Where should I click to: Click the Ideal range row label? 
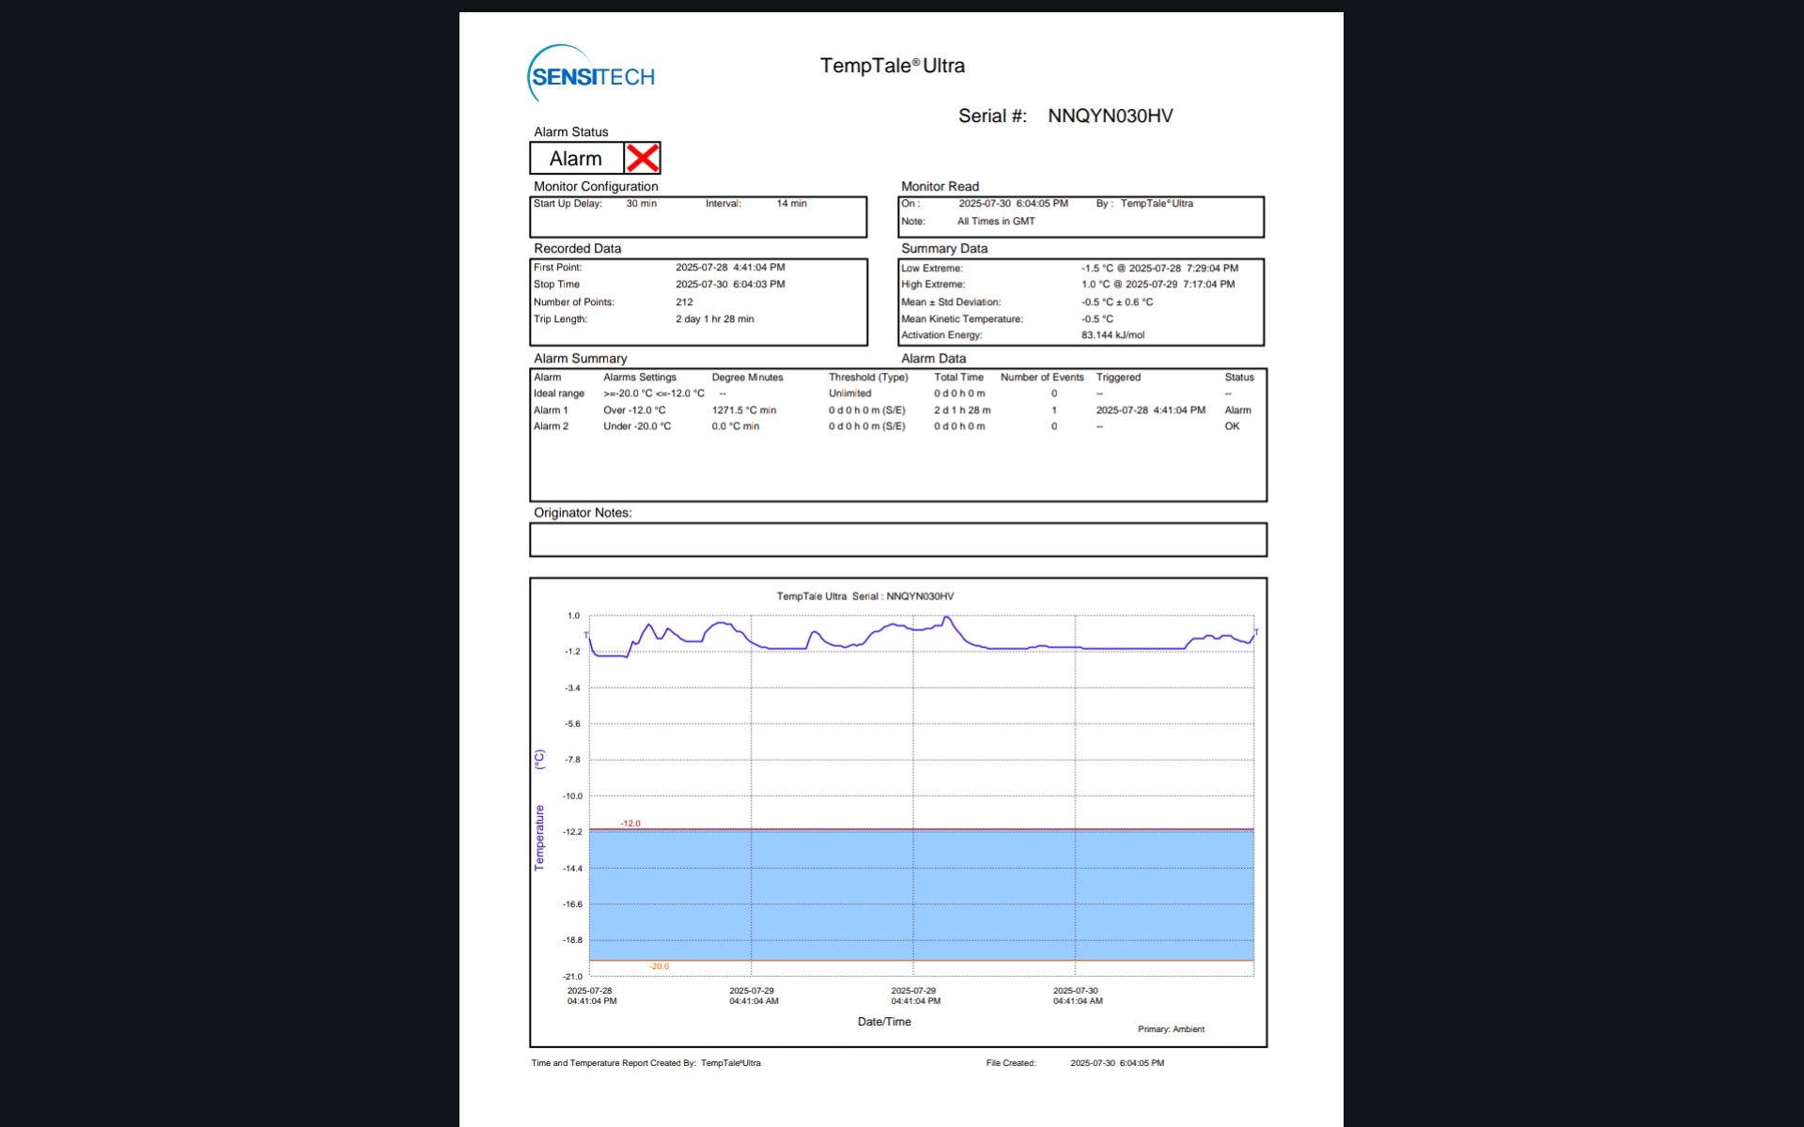(559, 394)
